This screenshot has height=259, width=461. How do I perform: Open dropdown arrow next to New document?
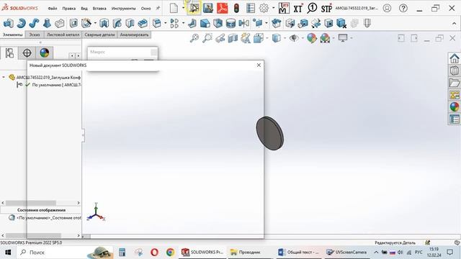coord(183,8)
